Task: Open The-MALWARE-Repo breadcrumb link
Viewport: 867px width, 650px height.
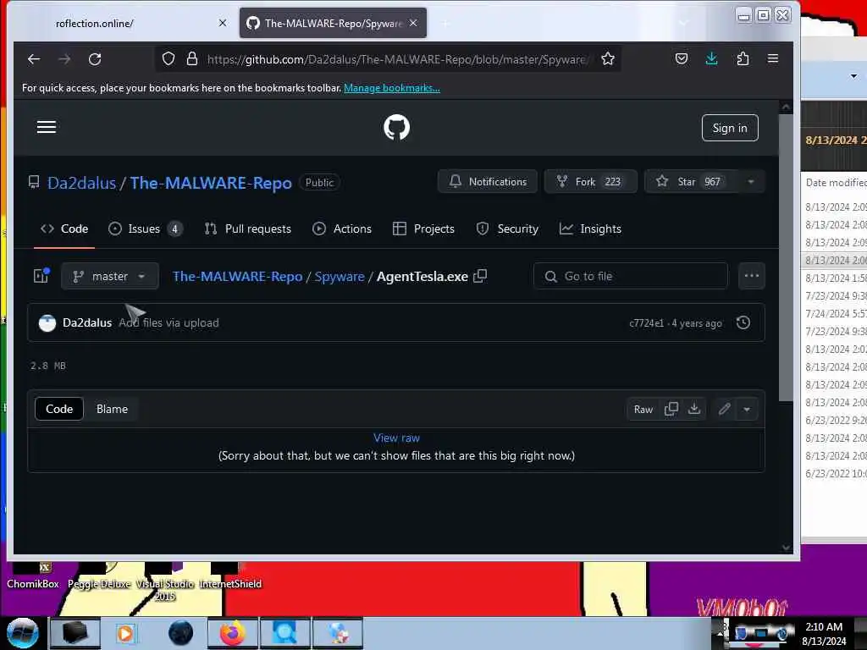Action: 237,277
